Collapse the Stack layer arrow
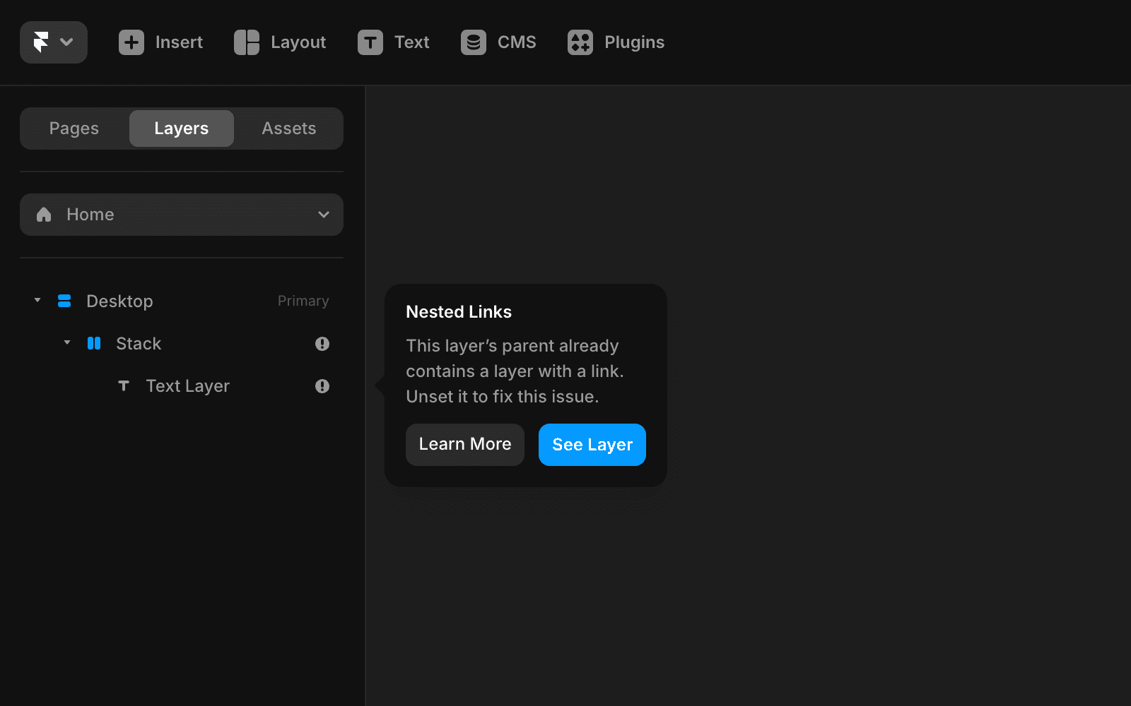Screen dimensions: 1131x706 (67, 343)
